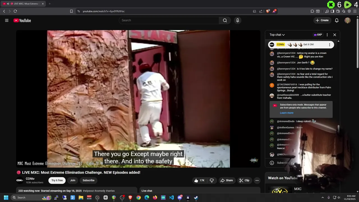This screenshot has width=359, height=202.
Task: Click the video player frame
Action: [138, 99]
